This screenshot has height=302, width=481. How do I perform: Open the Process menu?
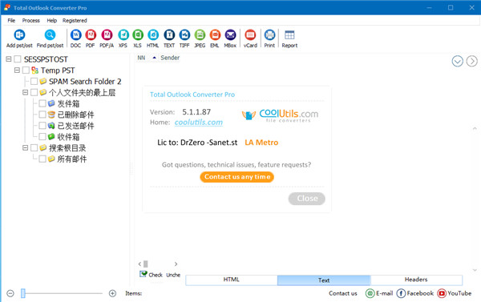pyautogui.click(x=31, y=21)
